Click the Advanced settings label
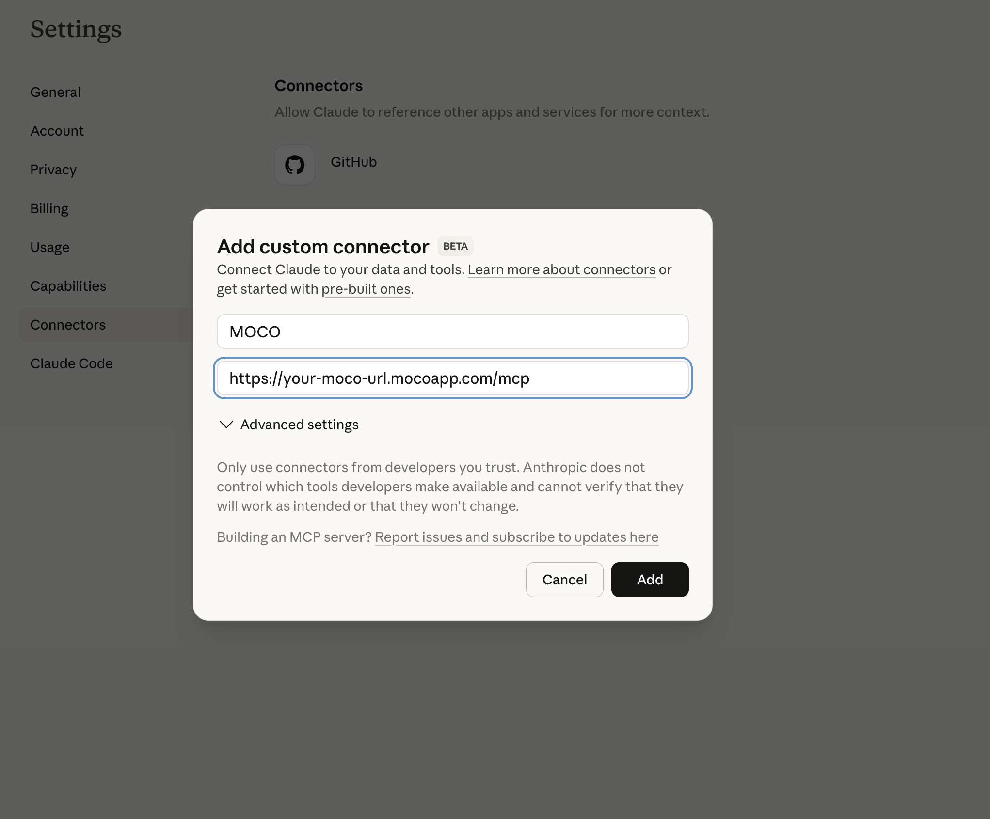990x819 pixels. [299, 425]
